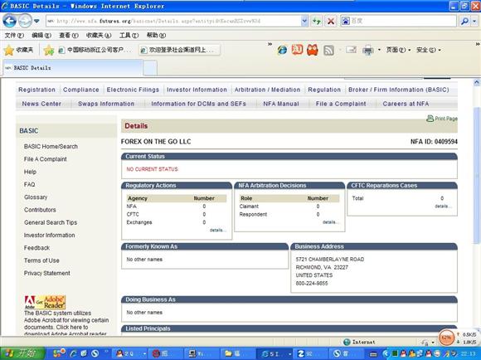Expand the command bar overflow chevron
Image resolution: width=481 pixels, height=360 pixels.
pos(478,45)
